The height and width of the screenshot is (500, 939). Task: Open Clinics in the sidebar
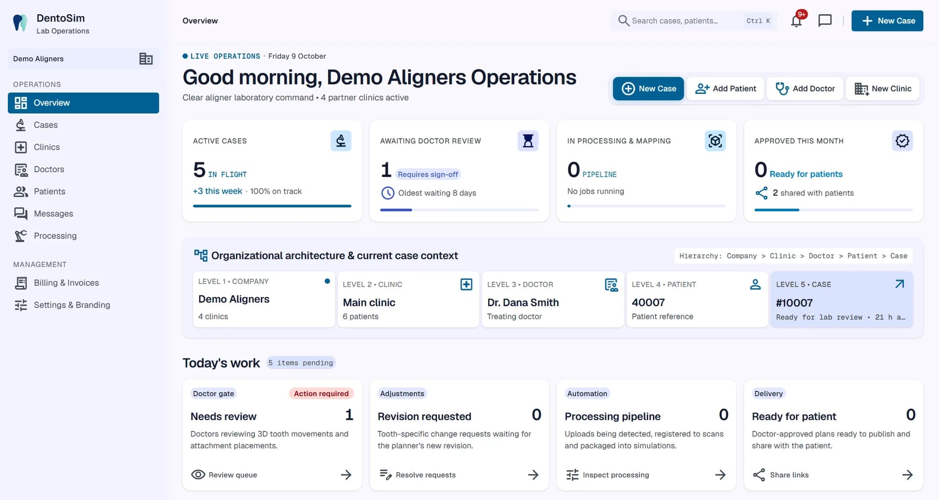pos(83,147)
